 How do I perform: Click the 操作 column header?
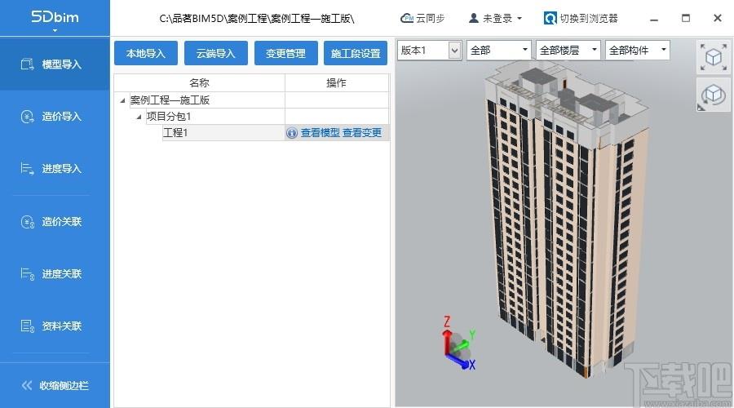(337, 83)
